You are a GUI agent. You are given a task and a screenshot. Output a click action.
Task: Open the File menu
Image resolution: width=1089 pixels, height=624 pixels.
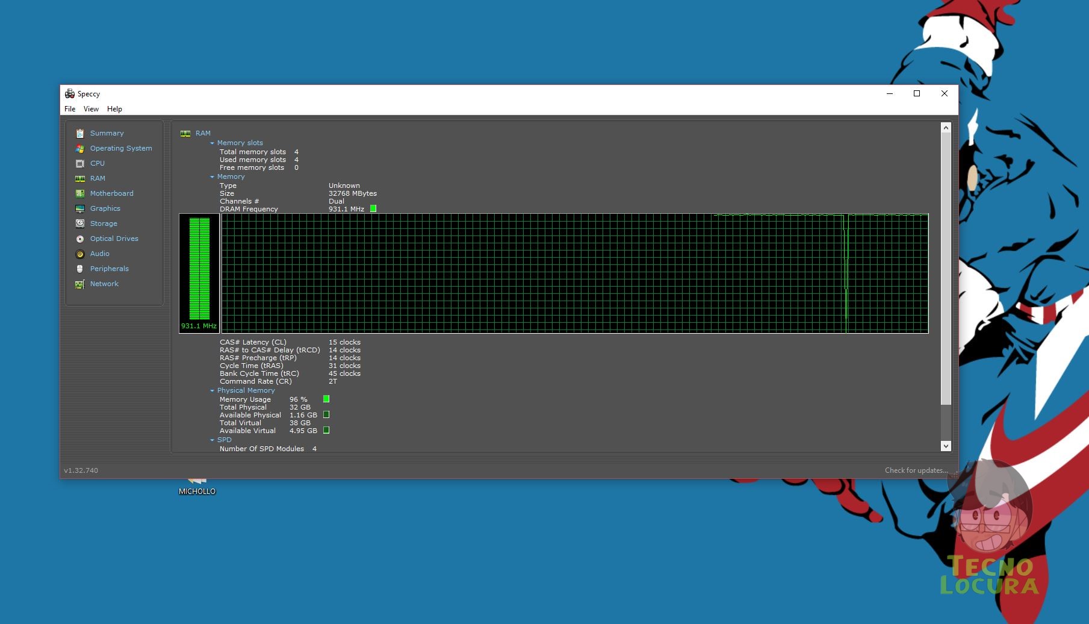point(70,109)
